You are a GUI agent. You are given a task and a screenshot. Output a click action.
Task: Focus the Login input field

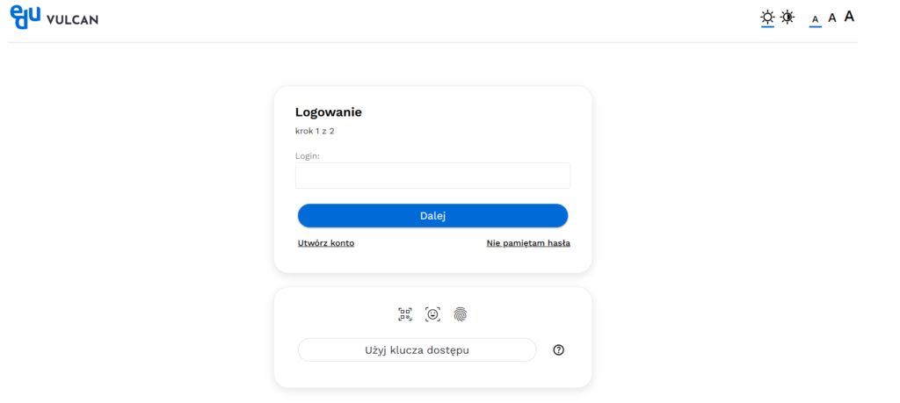[432, 176]
